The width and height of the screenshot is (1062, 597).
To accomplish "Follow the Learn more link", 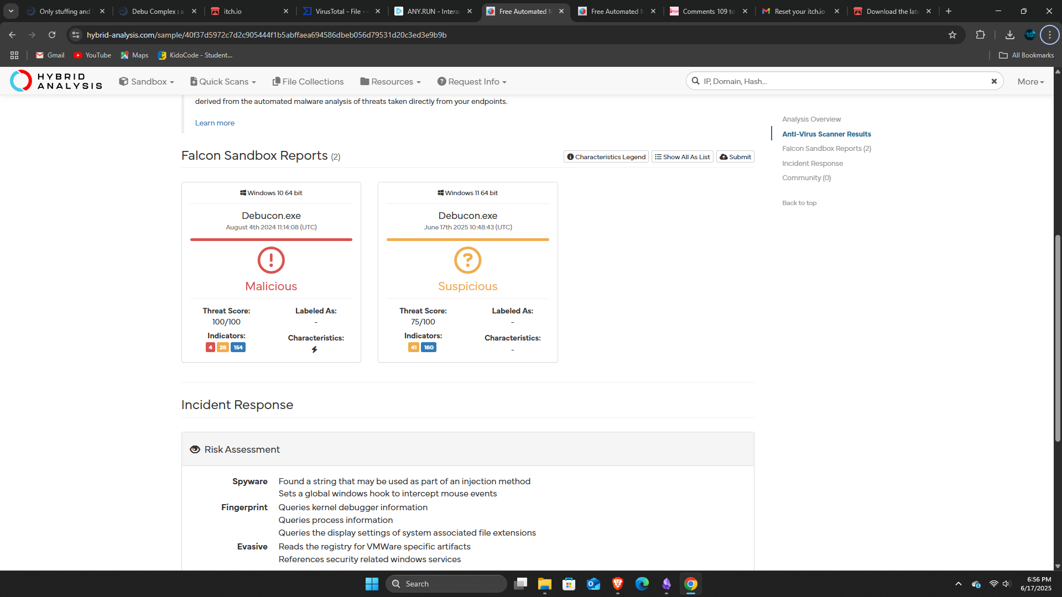I will 215,123.
